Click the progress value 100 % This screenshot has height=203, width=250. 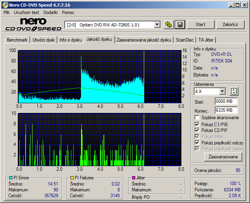click(x=235, y=184)
